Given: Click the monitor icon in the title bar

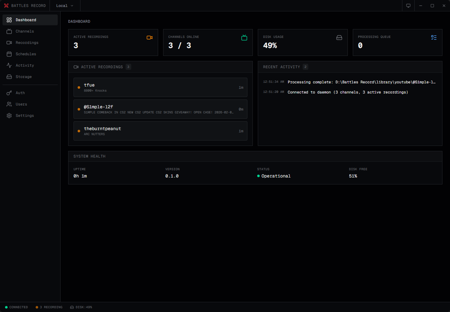Looking at the screenshot, I should 408,5.
